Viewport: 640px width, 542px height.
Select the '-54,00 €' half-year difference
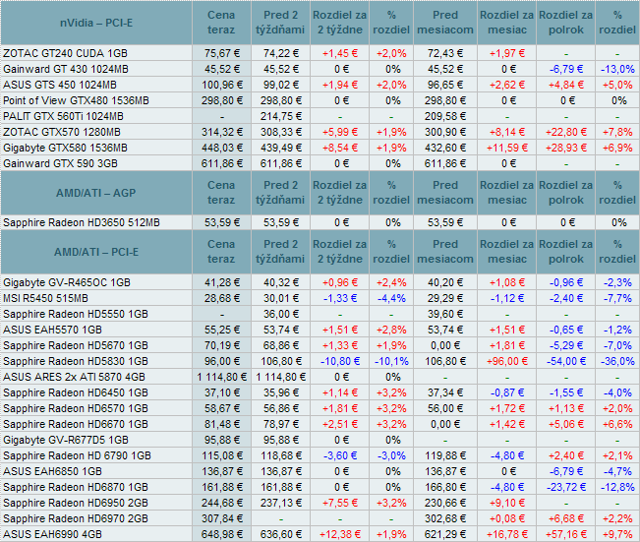coord(566,361)
